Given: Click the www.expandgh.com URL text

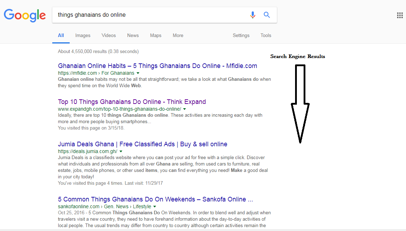Looking at the screenshot, I should (x=119, y=109).
